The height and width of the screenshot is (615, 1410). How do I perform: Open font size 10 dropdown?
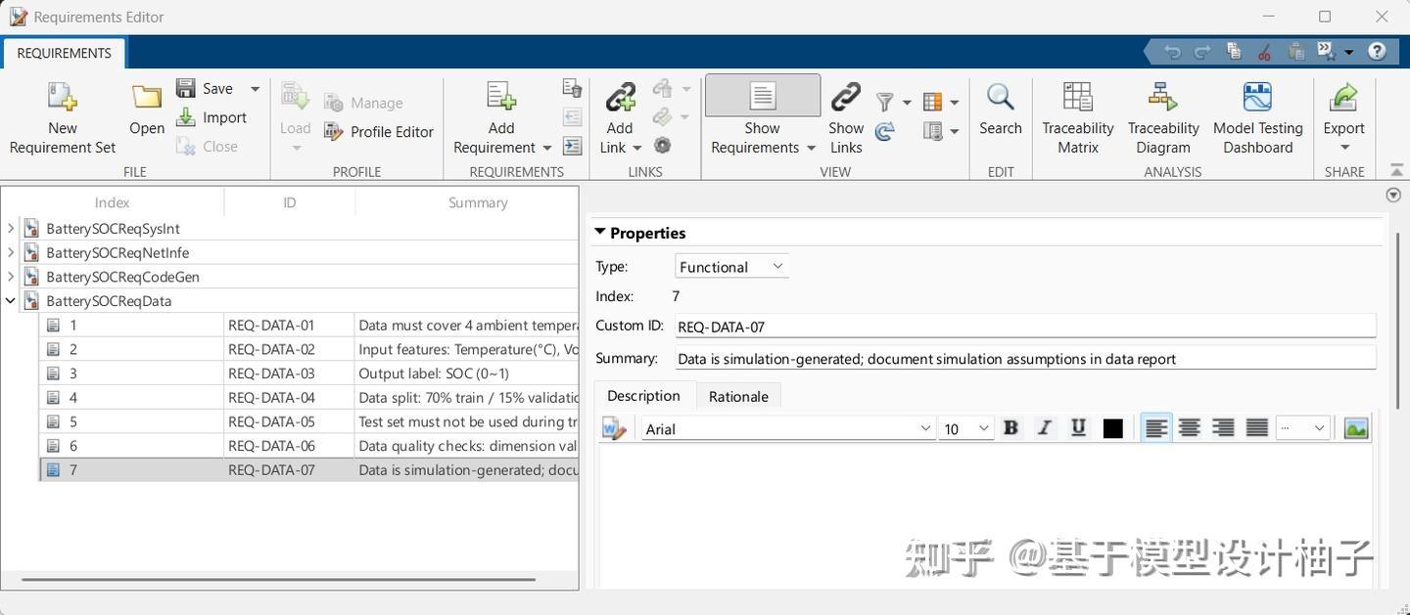[x=966, y=428]
